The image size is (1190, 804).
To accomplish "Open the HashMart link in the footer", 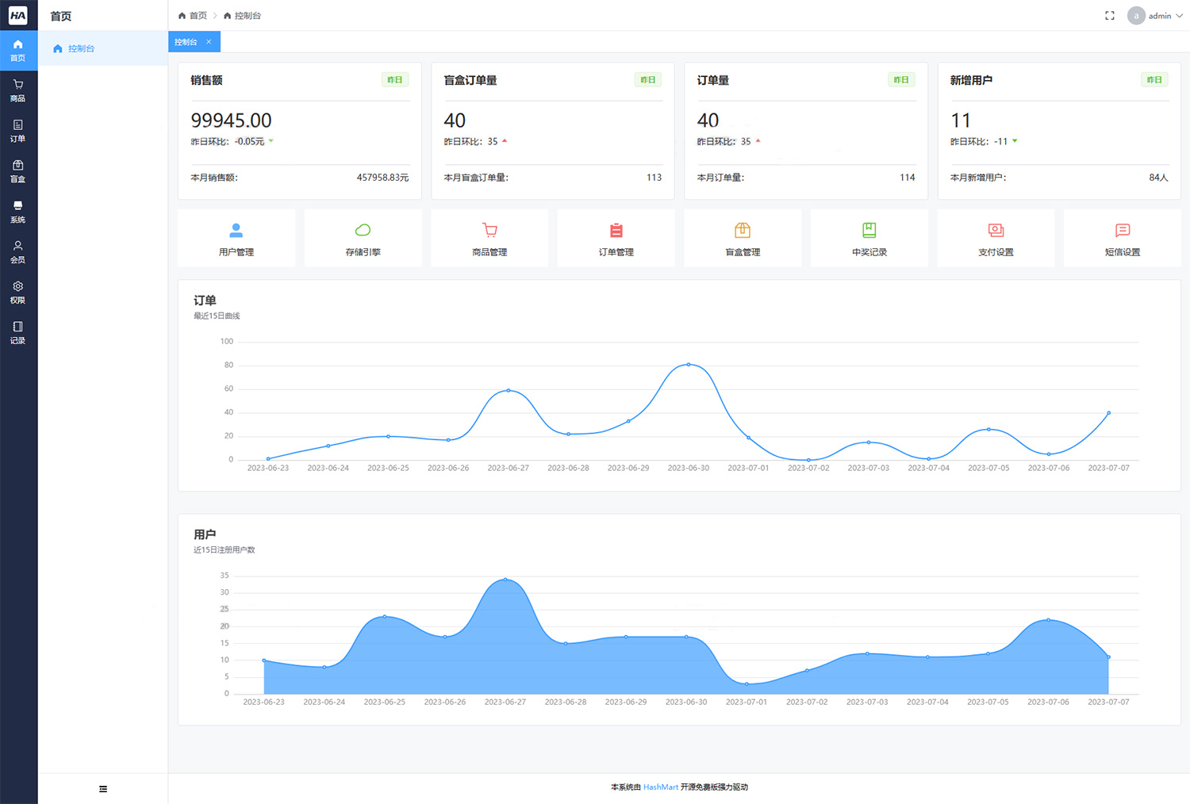I will click(661, 787).
